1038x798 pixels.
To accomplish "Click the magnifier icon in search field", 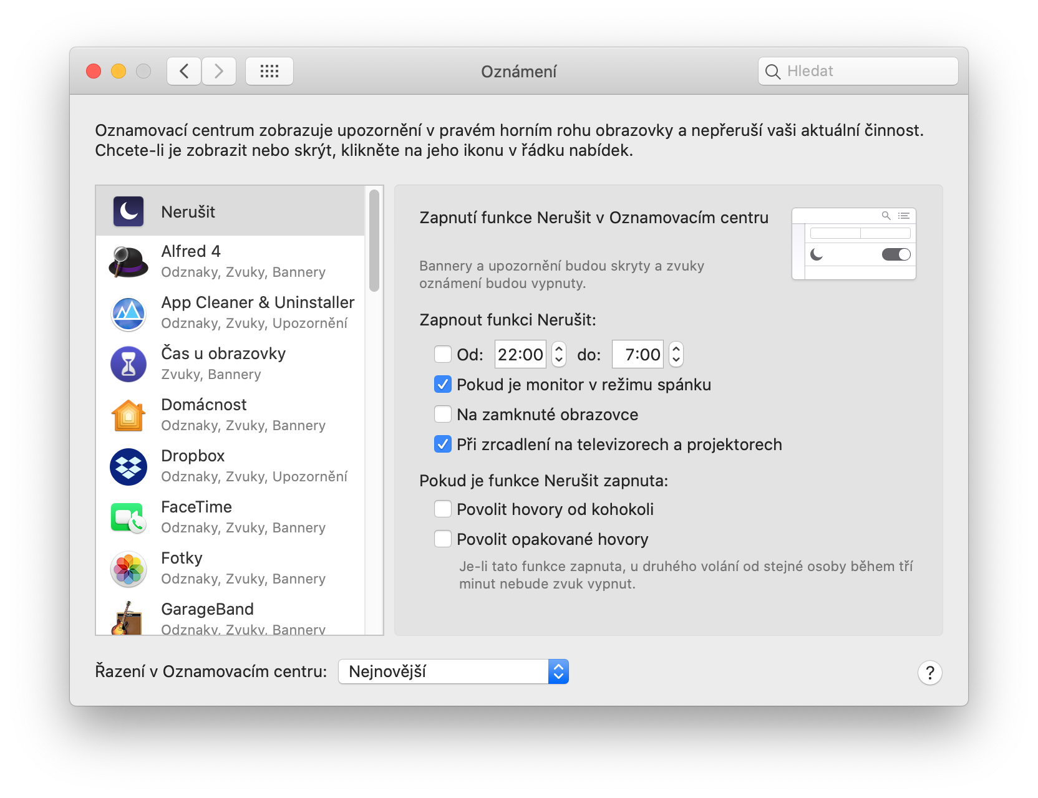I will (x=772, y=72).
